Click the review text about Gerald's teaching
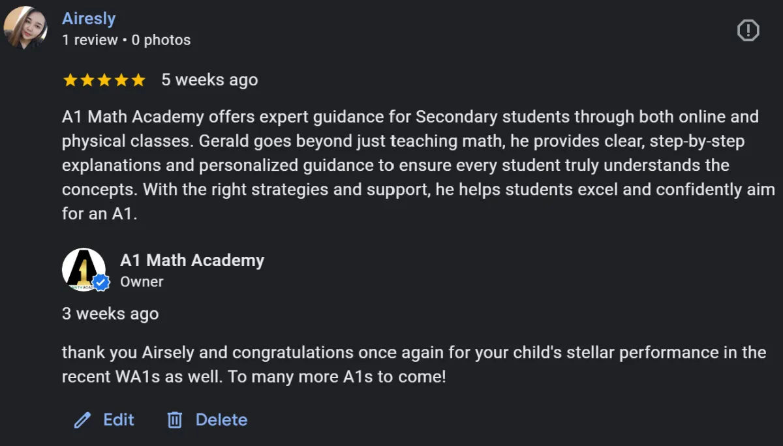The width and height of the screenshot is (783, 446). pos(411,166)
